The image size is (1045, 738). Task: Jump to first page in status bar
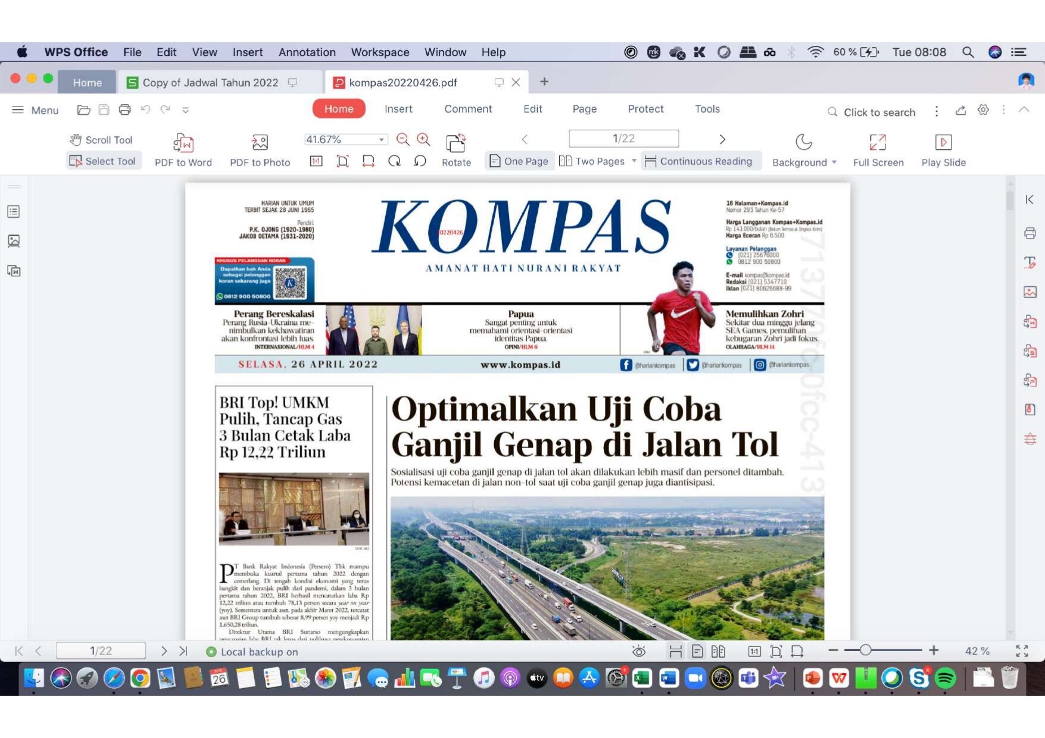coord(19,651)
